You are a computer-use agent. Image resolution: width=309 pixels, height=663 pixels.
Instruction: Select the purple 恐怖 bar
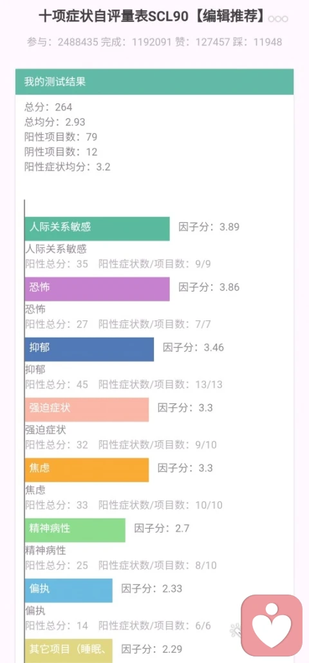pyautogui.click(x=97, y=289)
